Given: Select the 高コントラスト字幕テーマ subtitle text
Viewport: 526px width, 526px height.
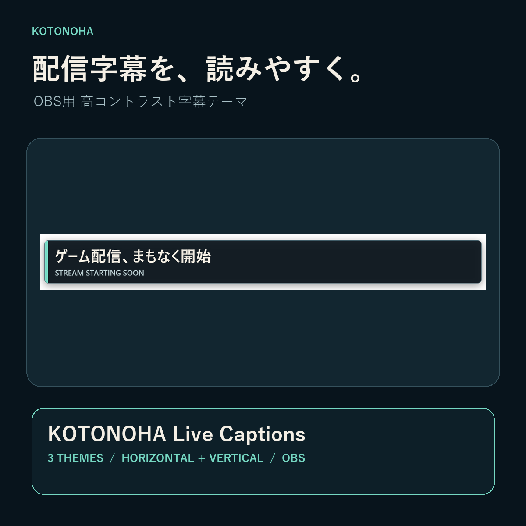Looking at the screenshot, I should click(x=164, y=102).
